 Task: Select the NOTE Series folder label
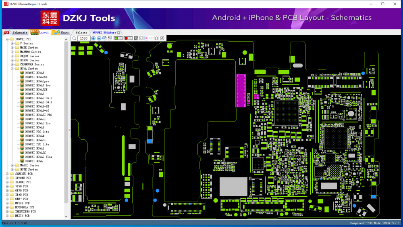coord(29,170)
